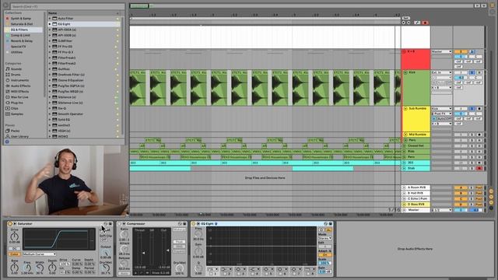Click the Auto Filter device icon in list
This screenshot has width=498, height=280.
[54, 19]
